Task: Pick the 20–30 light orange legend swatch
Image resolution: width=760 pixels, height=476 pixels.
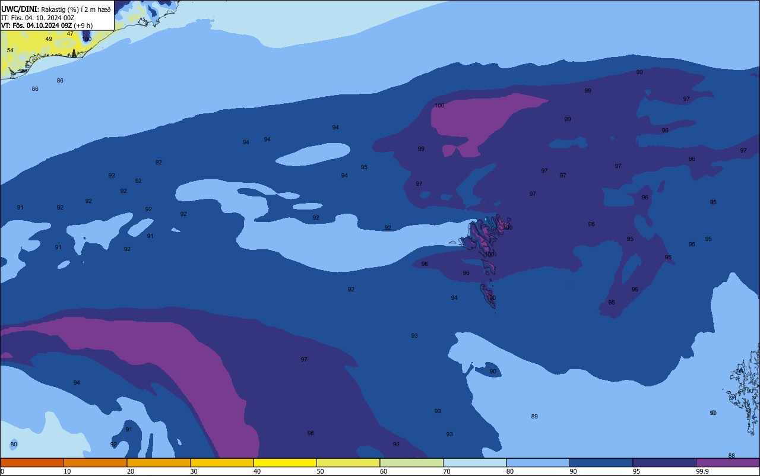Action: pos(159,462)
